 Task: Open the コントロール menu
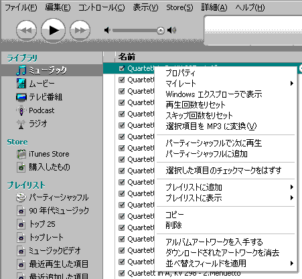(x=102, y=7)
